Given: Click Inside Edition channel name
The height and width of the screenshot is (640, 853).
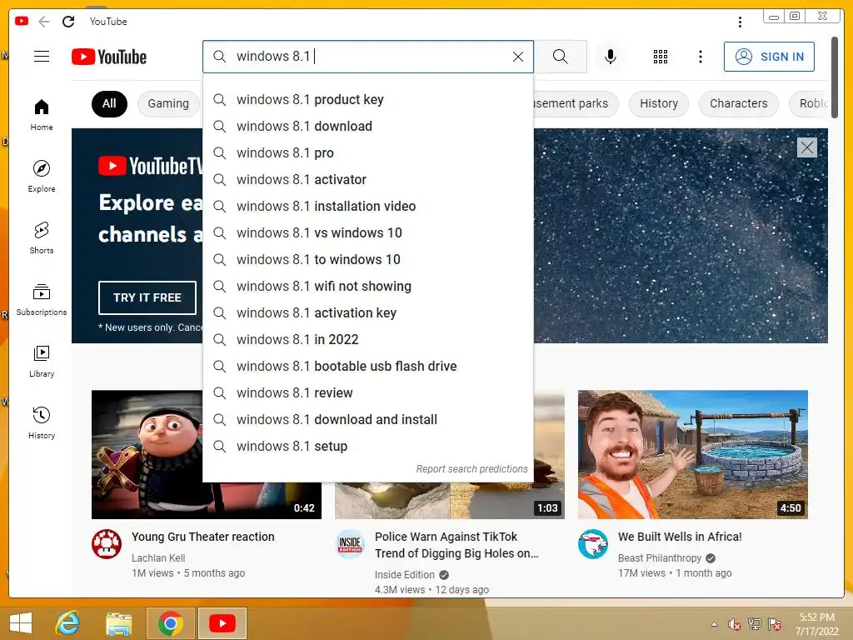Looking at the screenshot, I should tap(404, 575).
